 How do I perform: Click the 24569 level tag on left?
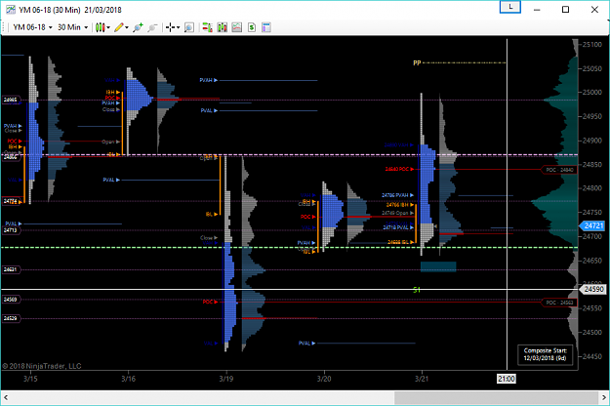11,300
